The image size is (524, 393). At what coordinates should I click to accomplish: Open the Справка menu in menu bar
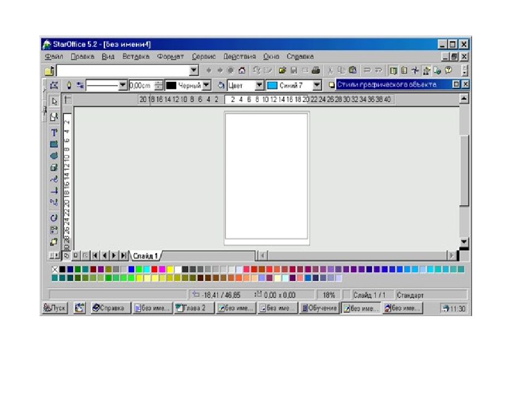300,56
